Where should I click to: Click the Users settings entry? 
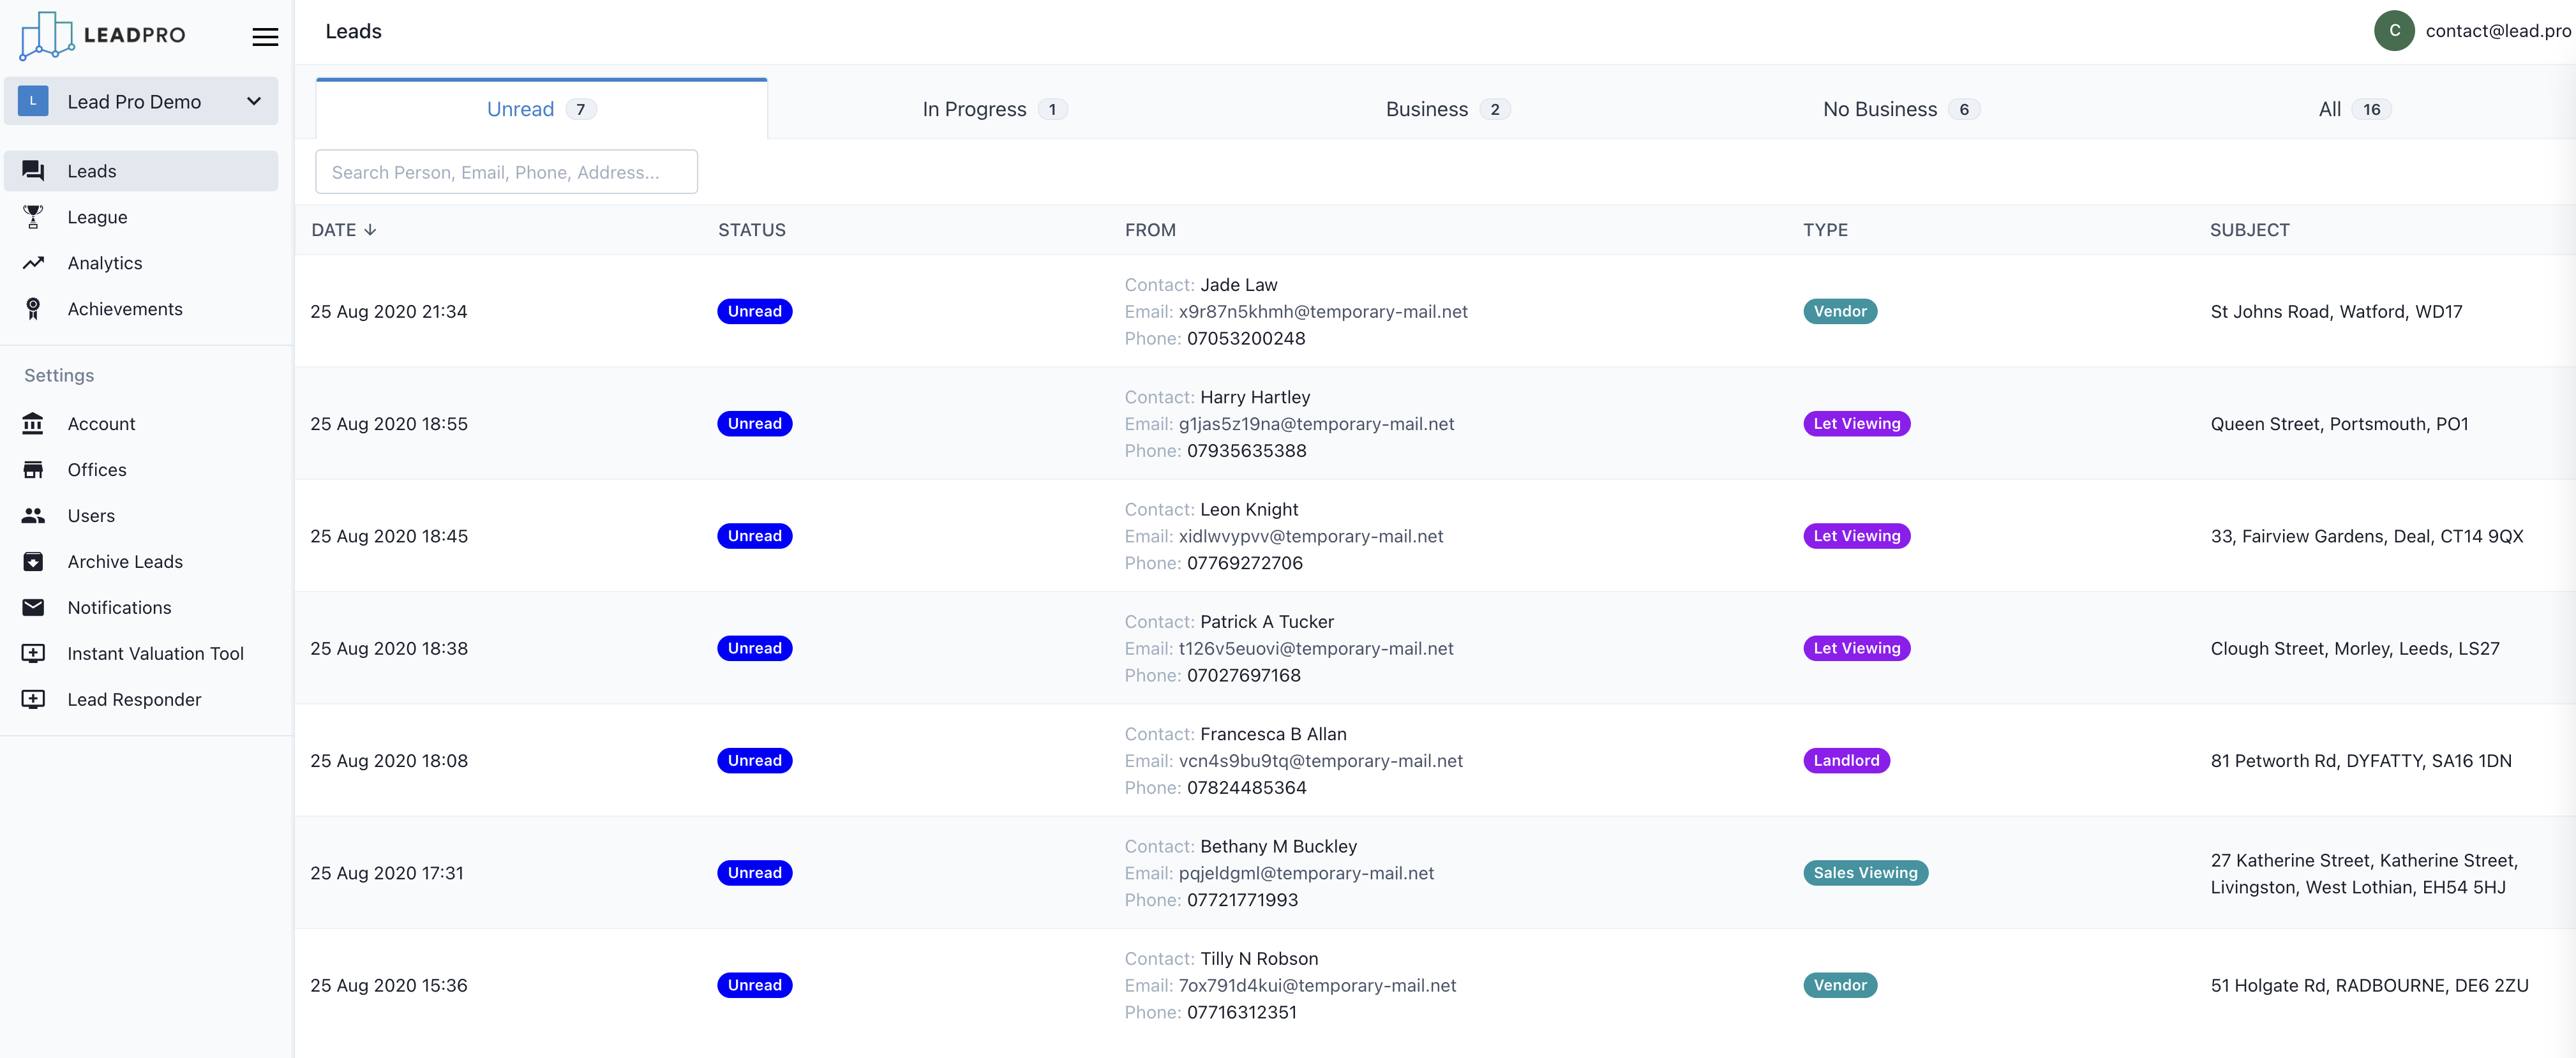coord(90,515)
